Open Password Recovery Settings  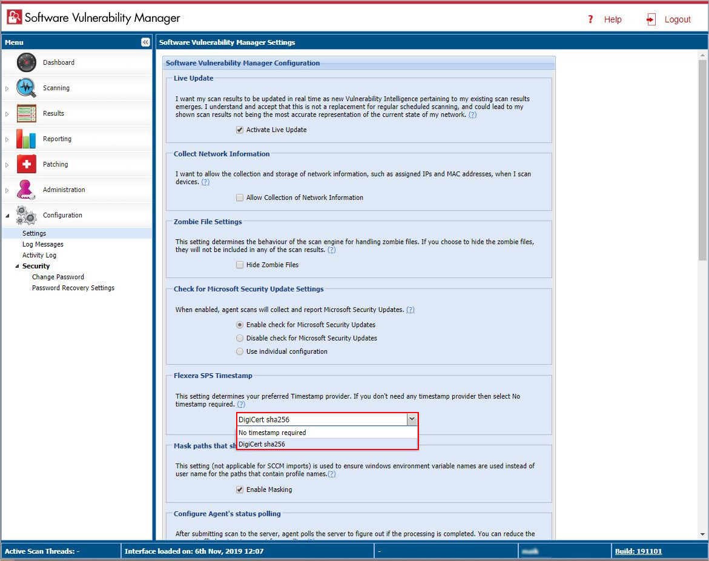click(73, 288)
